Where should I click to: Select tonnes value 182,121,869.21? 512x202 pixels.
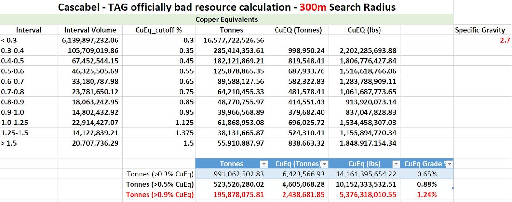point(232,61)
